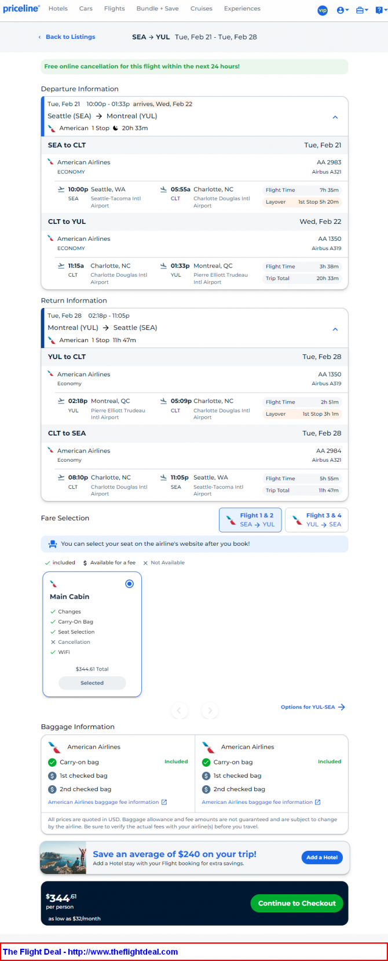388x961 pixels.
Task: Click landing plane icon at 05:55a Charlotte
Action: (x=164, y=189)
